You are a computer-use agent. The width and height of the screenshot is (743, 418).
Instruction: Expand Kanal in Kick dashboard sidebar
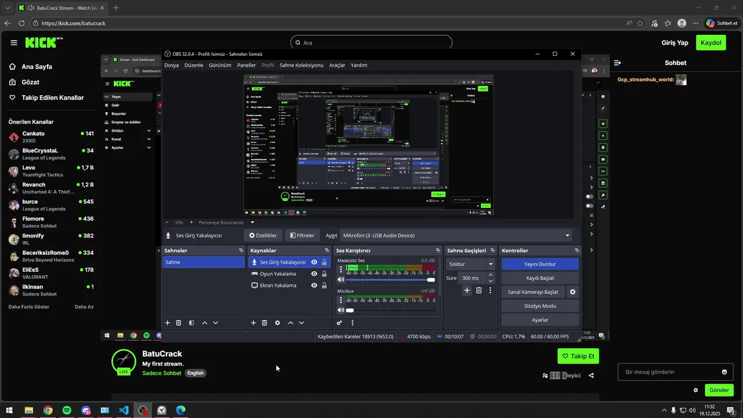click(x=149, y=139)
